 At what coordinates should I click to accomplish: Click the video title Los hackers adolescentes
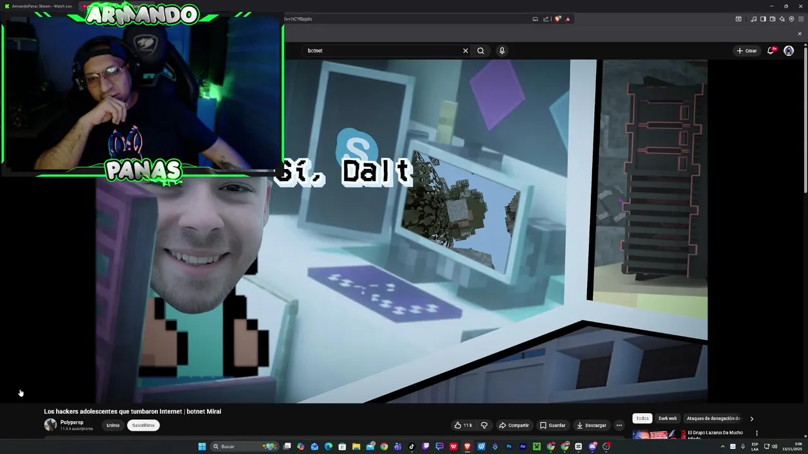133,411
